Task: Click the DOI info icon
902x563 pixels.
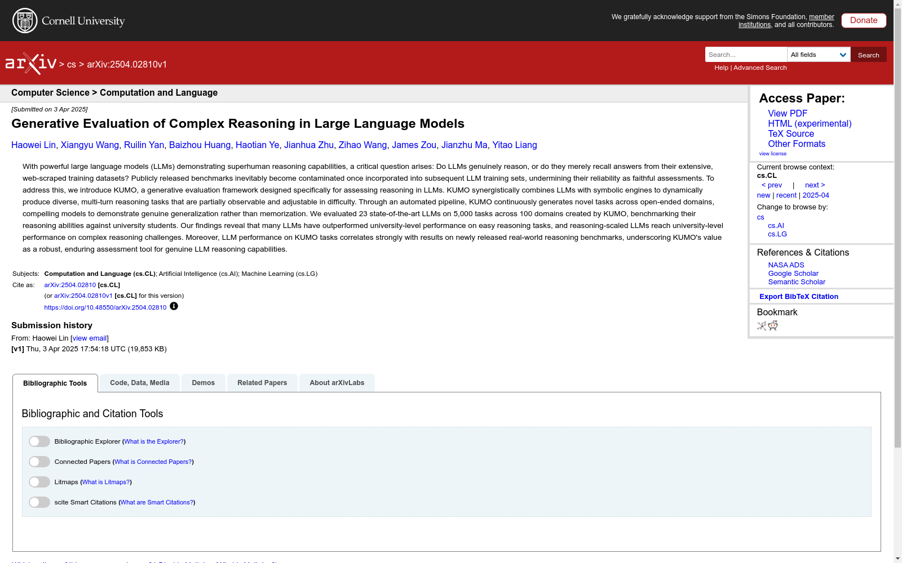Action: pyautogui.click(x=174, y=306)
